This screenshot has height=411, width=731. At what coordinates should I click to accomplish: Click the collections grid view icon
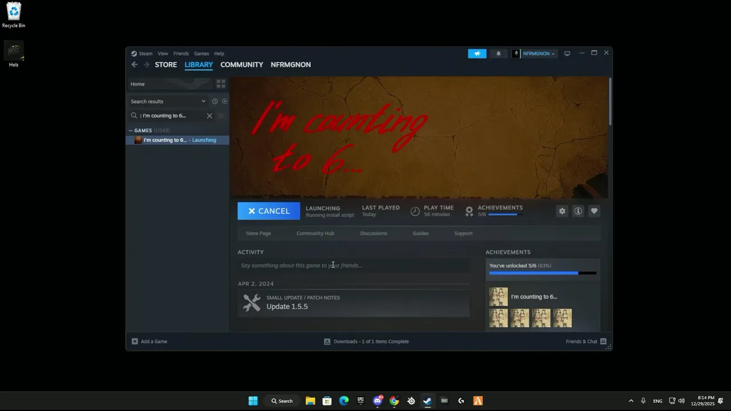(221, 84)
